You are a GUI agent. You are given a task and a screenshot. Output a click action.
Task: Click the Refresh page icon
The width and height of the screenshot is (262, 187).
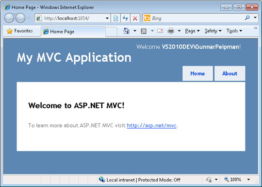pos(125,18)
